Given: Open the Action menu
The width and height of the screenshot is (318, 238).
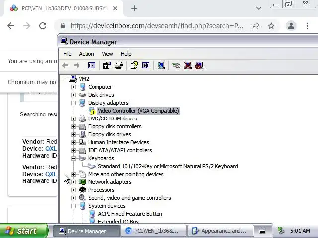Looking at the screenshot, I should click(x=86, y=54).
